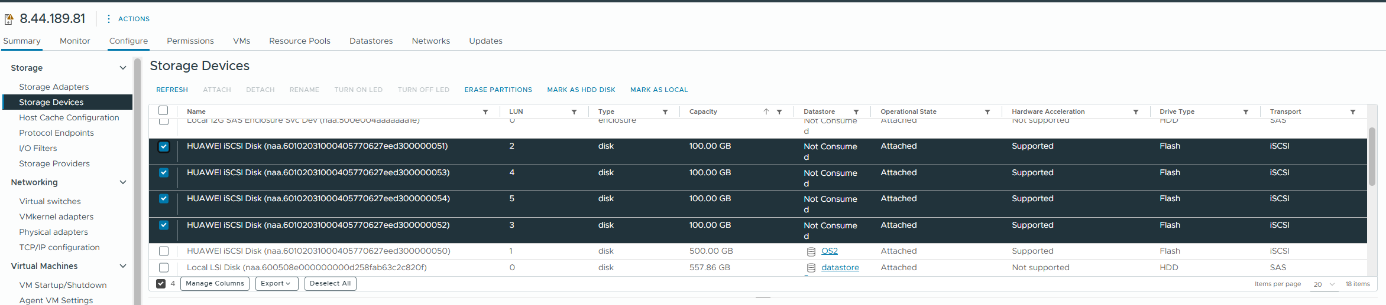Image resolution: width=1386 pixels, height=305 pixels.
Task: Open Storage Providers in sidebar
Action: coord(54,163)
